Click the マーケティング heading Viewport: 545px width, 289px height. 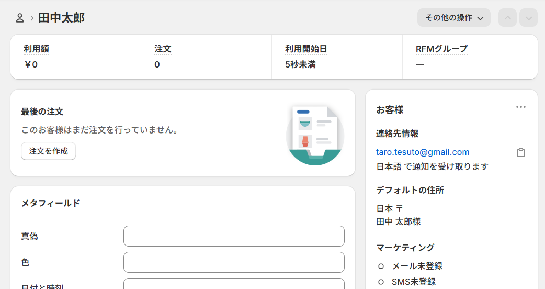tap(405, 248)
